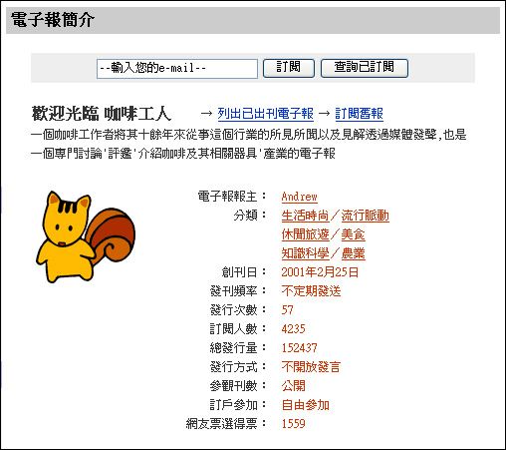Open the Andrew owner link

pos(299,197)
